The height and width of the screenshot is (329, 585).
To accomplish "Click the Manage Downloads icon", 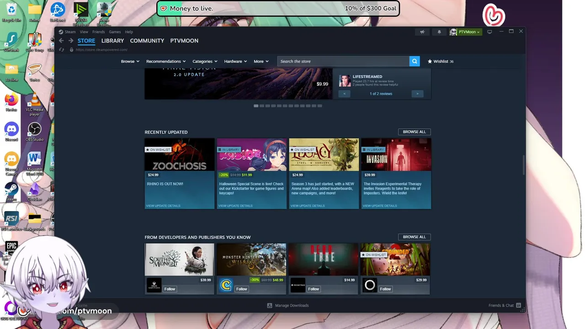I will (x=270, y=305).
